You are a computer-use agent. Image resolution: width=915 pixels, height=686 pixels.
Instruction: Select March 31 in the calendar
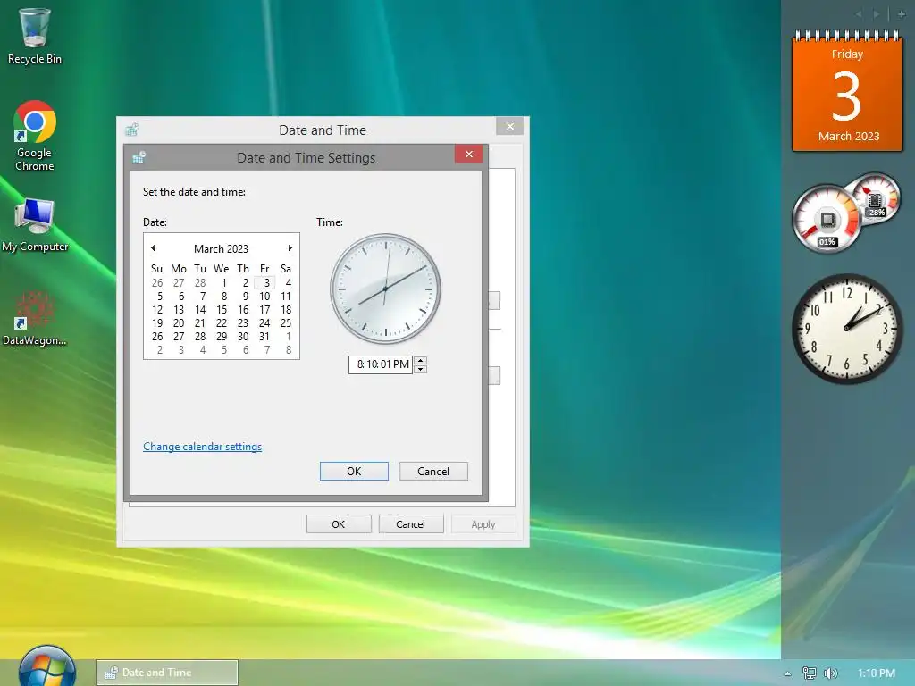[x=264, y=337]
